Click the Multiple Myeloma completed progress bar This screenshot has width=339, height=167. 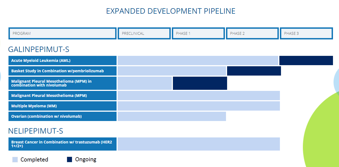point(199,106)
